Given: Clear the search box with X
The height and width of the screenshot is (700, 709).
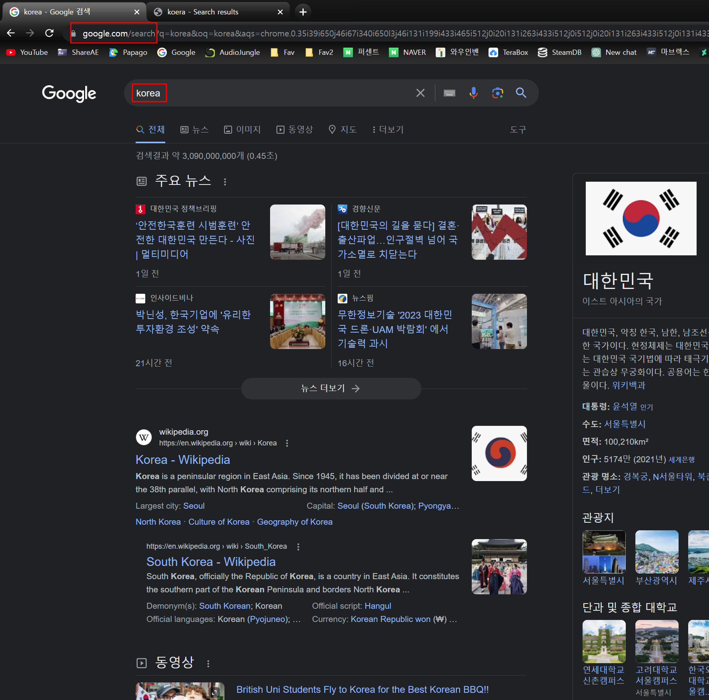Looking at the screenshot, I should 420,93.
